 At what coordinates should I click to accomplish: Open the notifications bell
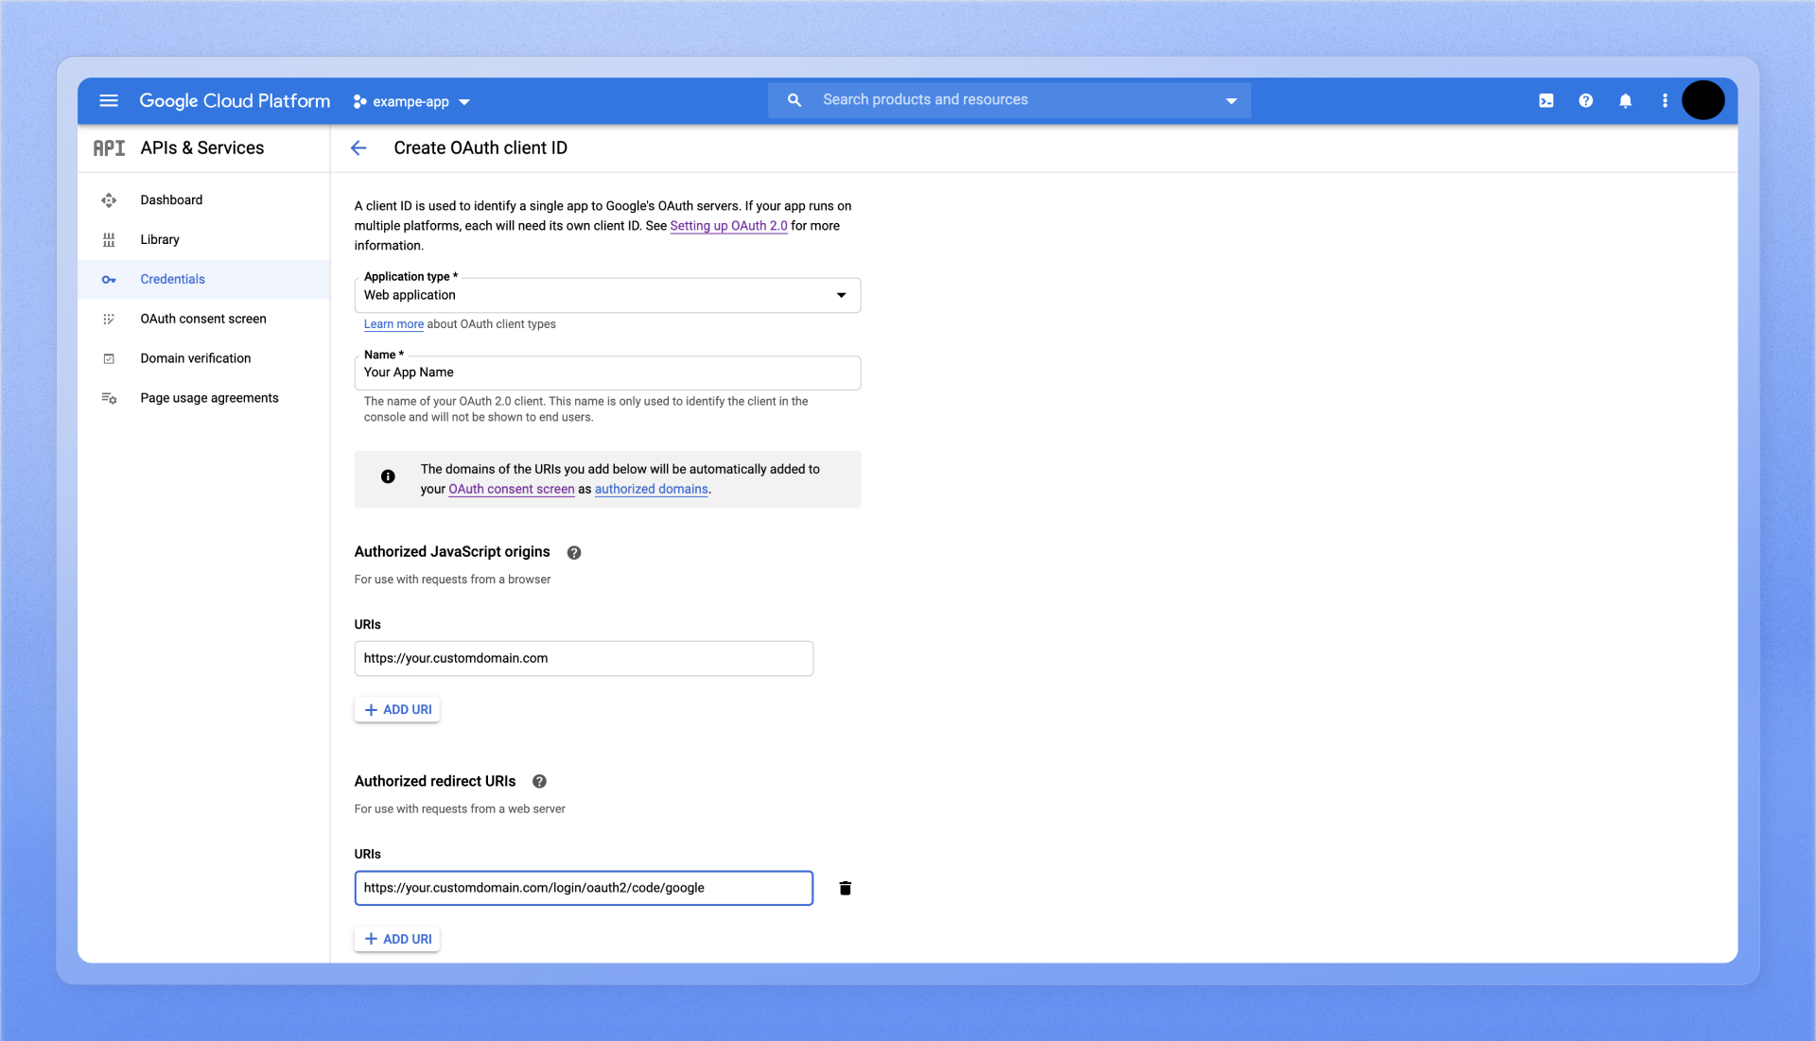click(1625, 101)
